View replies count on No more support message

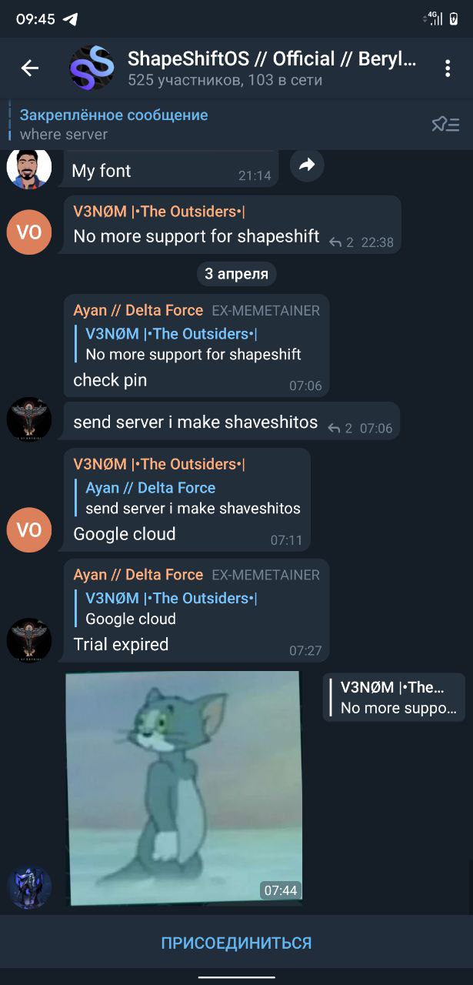coord(341,242)
